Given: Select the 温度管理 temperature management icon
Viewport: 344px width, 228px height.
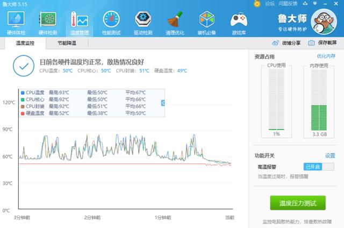Looking at the screenshot, I should 80,23.
